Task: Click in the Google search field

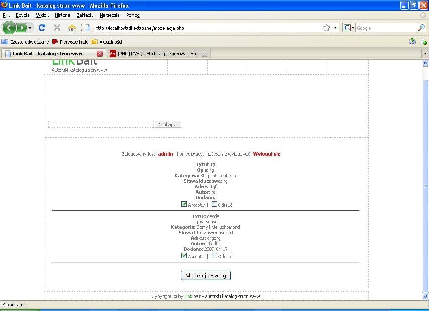Action: coord(386,28)
